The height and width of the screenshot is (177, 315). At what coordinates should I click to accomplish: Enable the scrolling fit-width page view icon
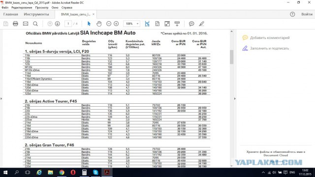[x=147, y=24]
